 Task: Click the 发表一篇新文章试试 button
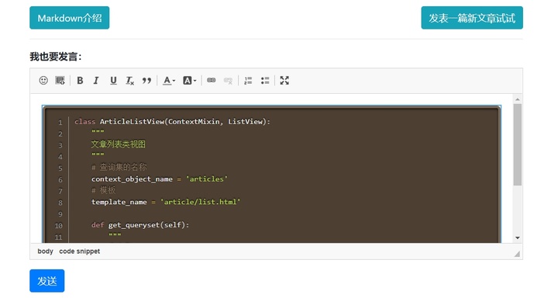coord(472,18)
